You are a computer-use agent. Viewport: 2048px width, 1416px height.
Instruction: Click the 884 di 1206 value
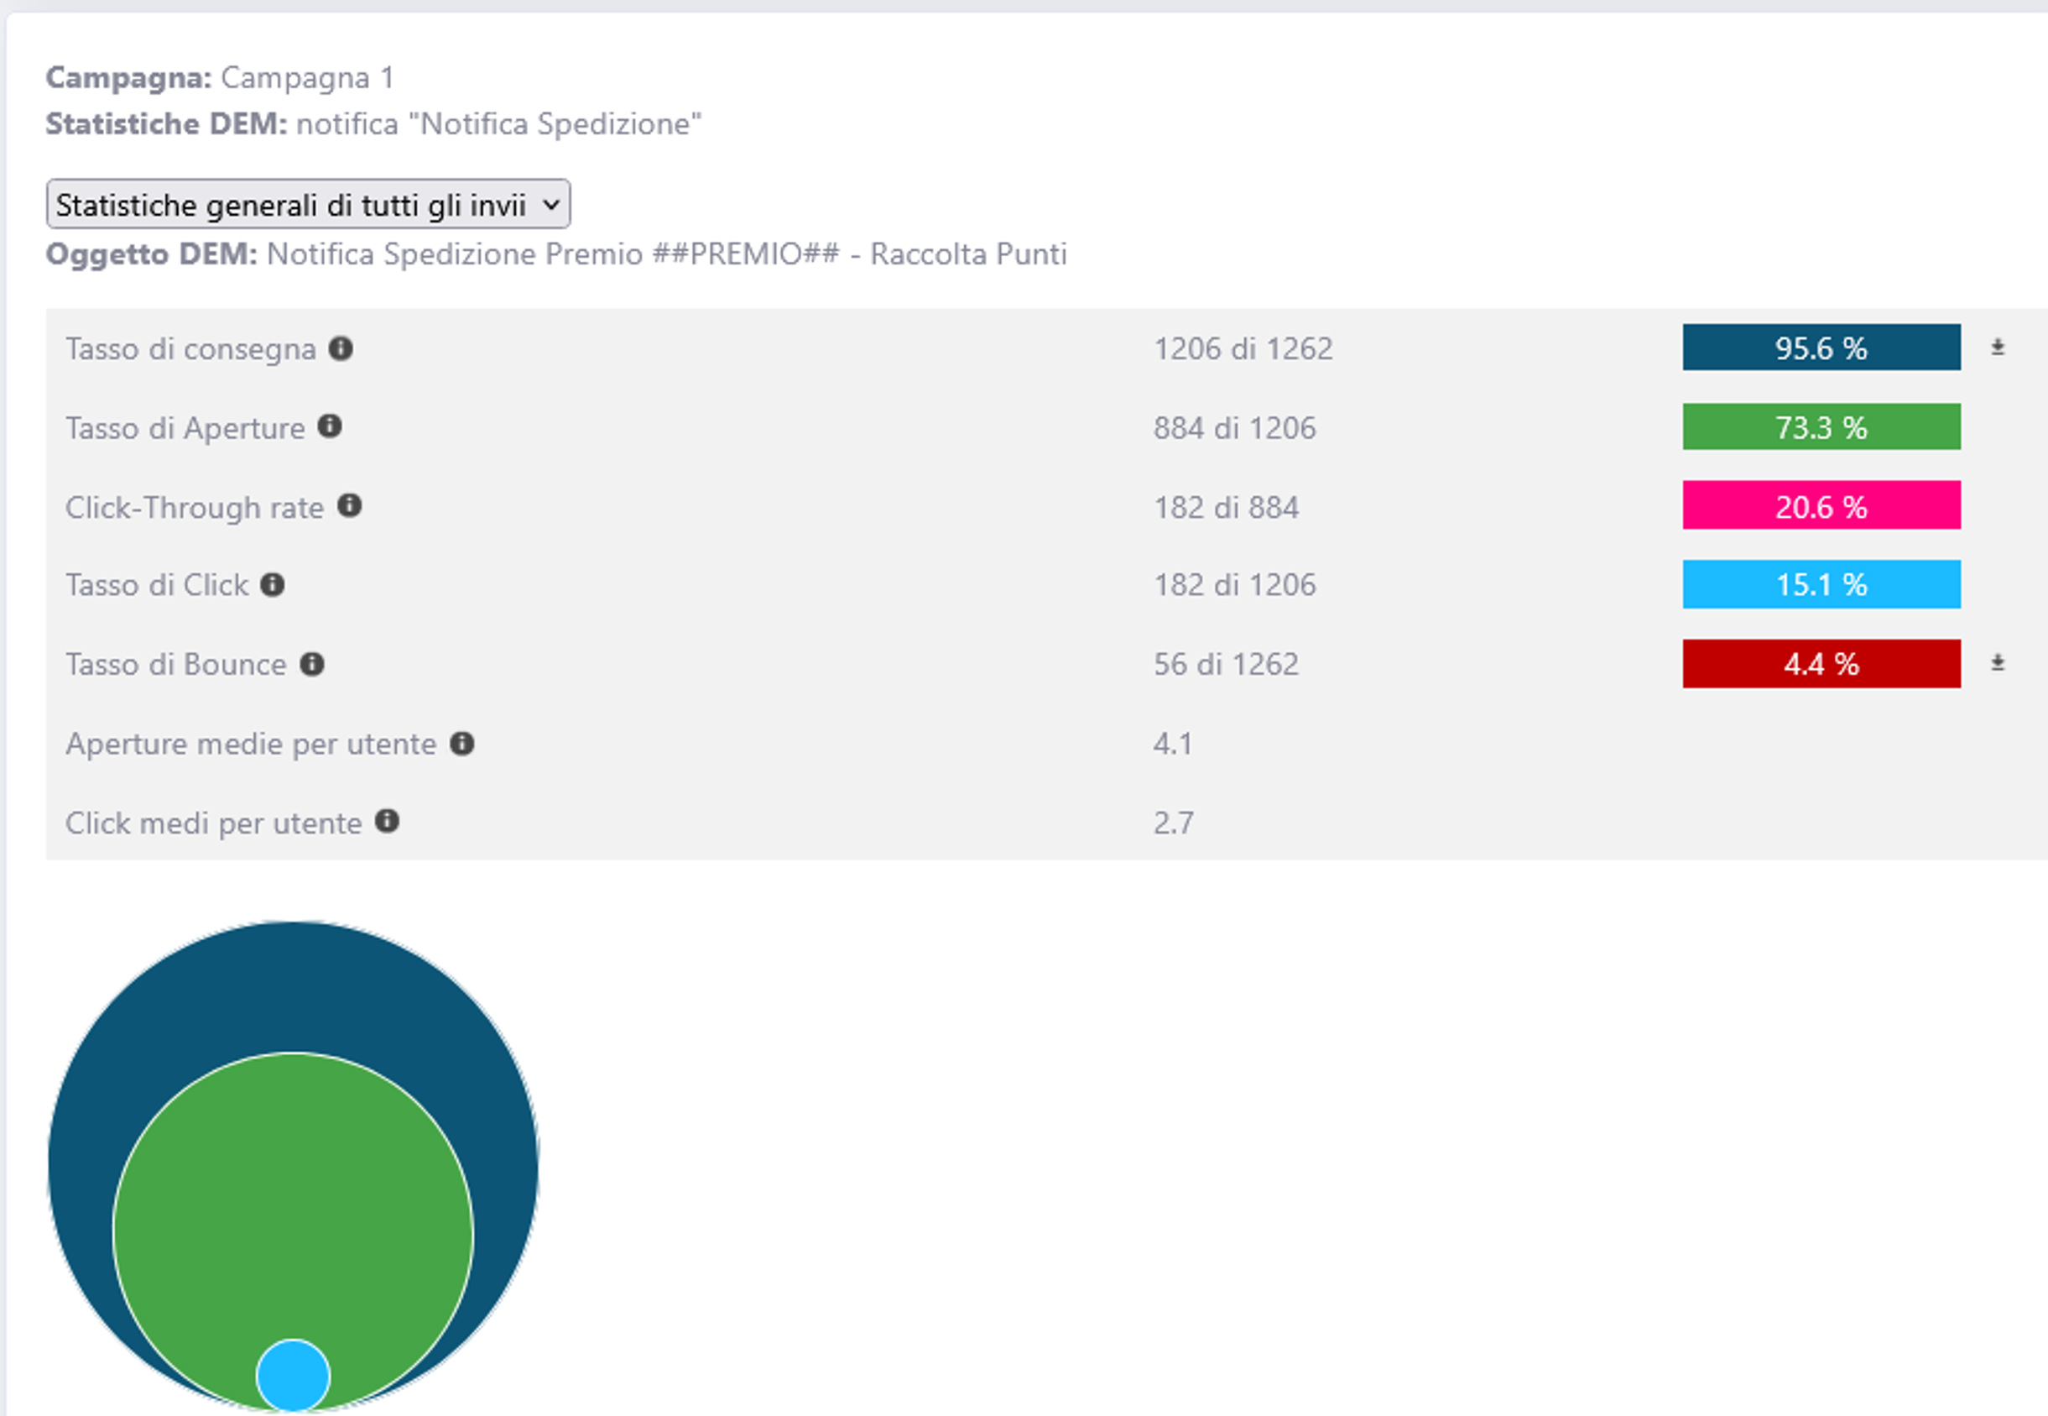tap(1234, 427)
